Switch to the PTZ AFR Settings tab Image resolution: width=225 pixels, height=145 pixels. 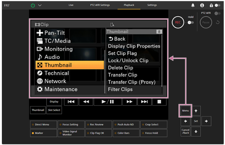100,5
